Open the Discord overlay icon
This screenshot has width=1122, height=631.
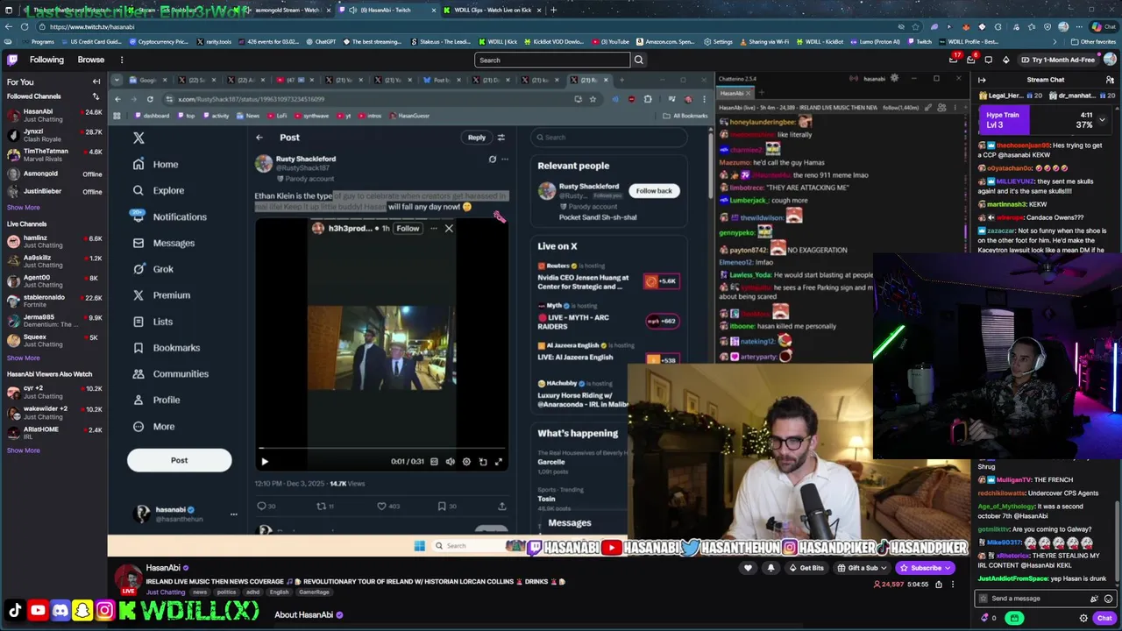pos(60,610)
